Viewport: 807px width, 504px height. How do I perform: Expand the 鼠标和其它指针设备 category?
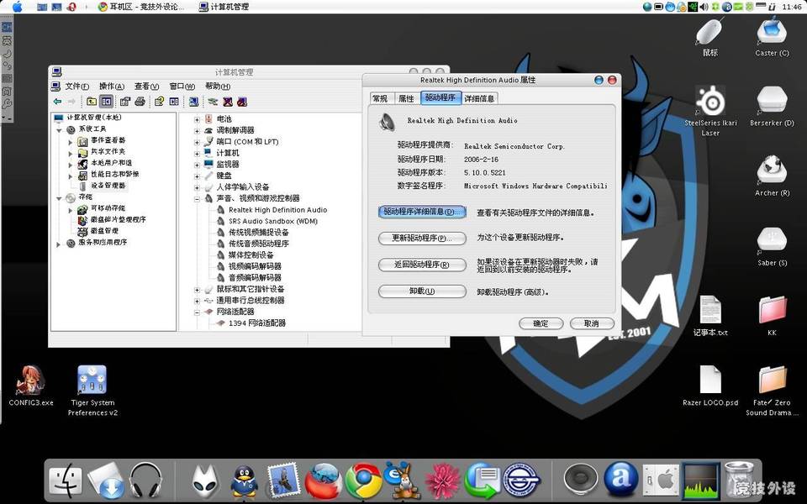pos(198,289)
